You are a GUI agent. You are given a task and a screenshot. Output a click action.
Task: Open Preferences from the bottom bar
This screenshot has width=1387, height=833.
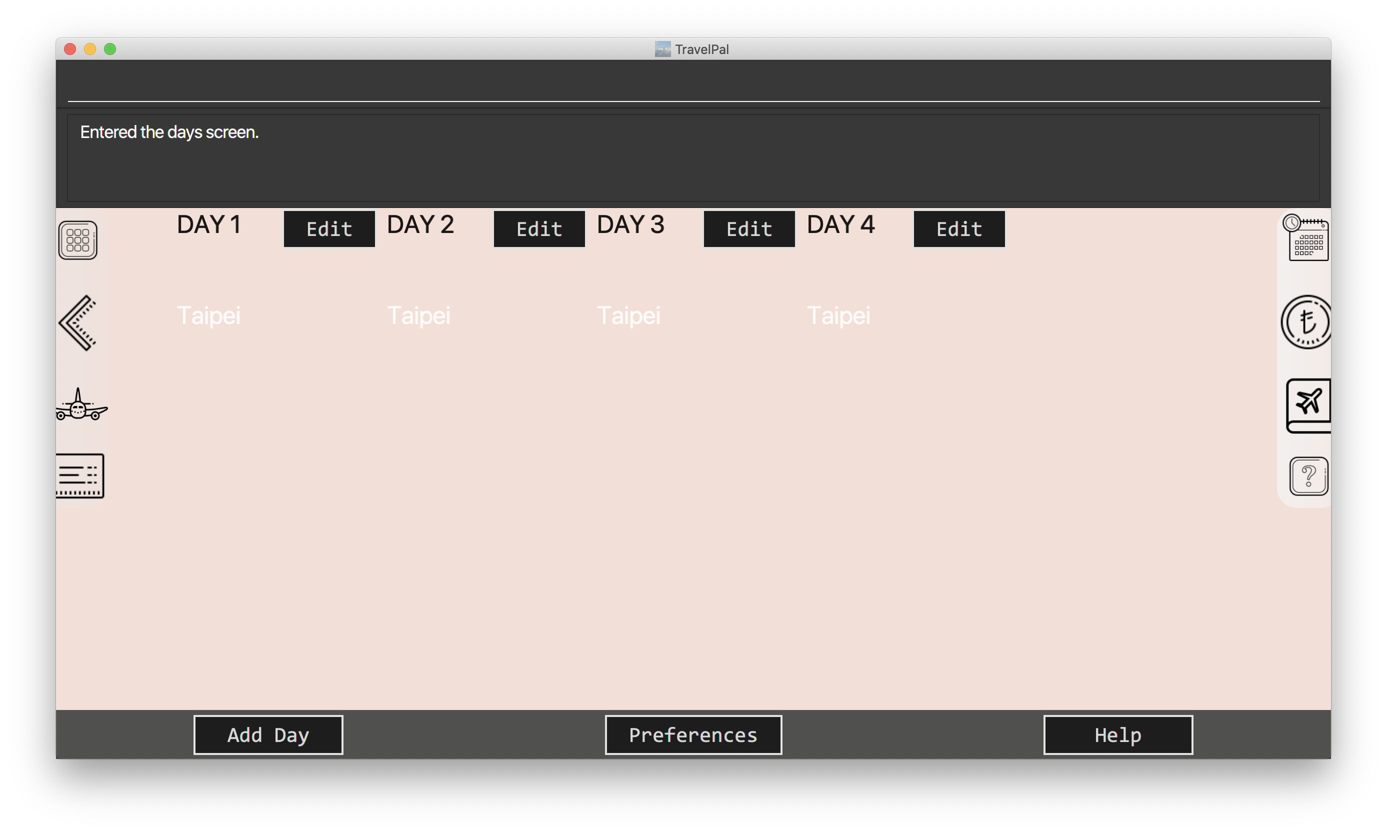pos(692,735)
